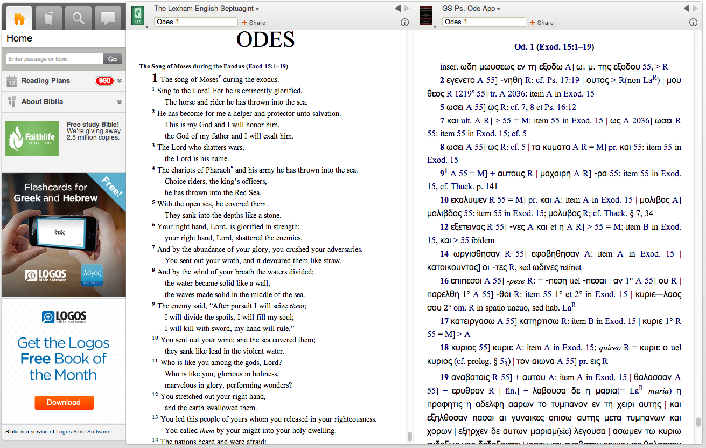Image resolution: width=706 pixels, height=448 pixels.
Task: Show info for the Lexham Septuagint panel
Action: point(405,23)
